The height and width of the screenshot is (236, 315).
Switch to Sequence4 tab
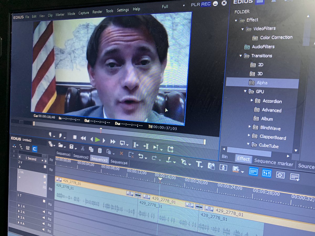pos(119,163)
